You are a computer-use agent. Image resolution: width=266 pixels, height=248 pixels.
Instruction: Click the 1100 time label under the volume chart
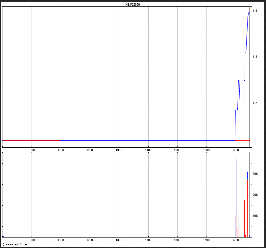pos(61,240)
